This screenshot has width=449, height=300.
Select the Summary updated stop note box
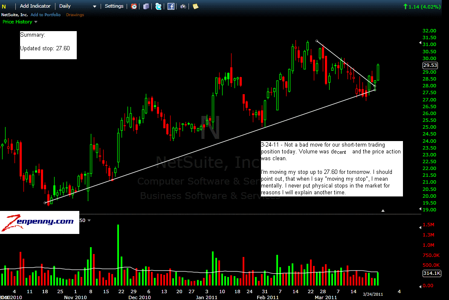[x=48, y=45]
